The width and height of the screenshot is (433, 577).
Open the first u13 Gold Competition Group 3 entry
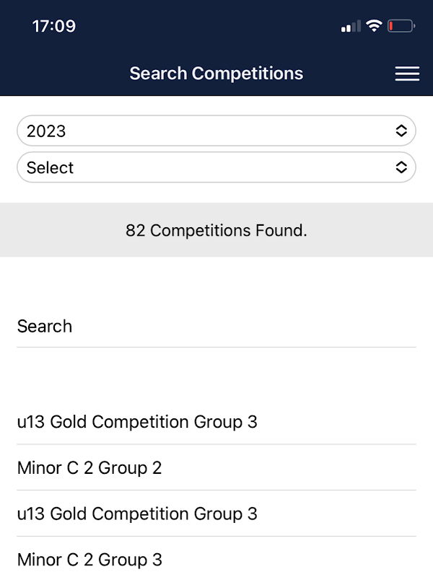(x=137, y=422)
